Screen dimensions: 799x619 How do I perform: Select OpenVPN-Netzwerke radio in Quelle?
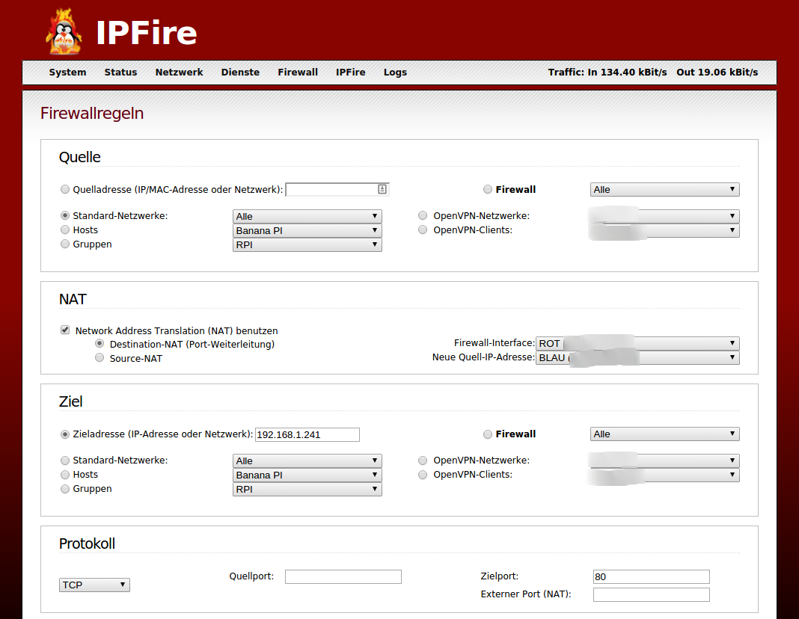pyautogui.click(x=423, y=216)
